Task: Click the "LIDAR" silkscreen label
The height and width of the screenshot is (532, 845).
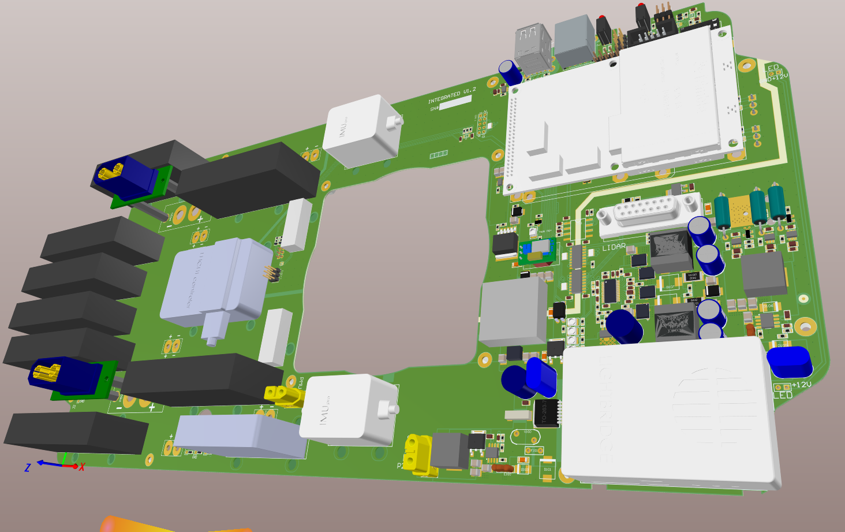Action: (x=614, y=247)
